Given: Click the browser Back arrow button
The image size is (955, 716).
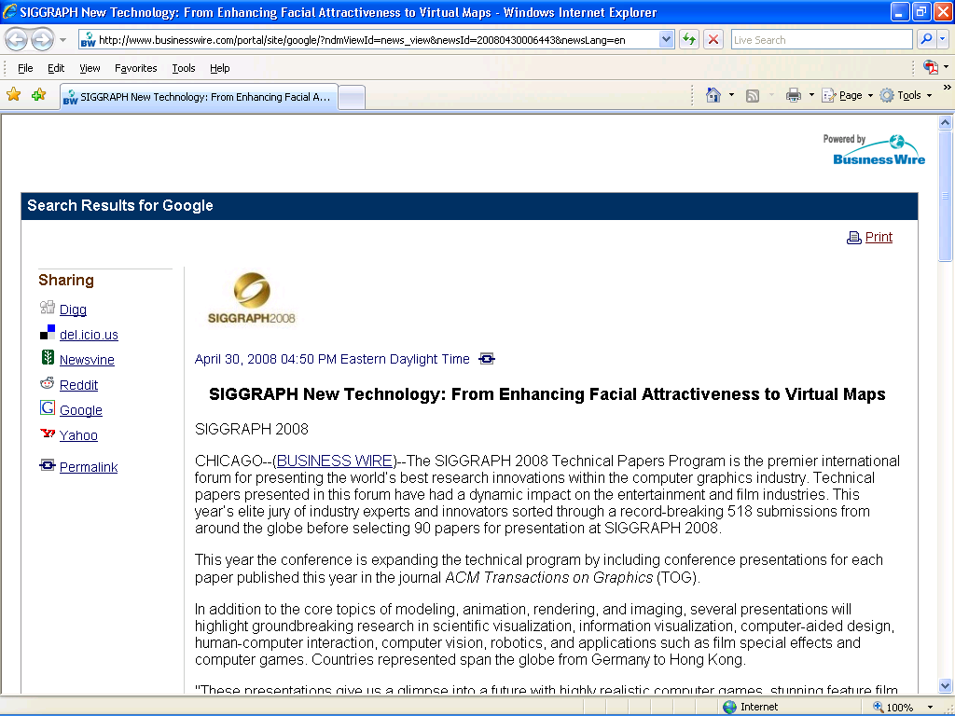Looking at the screenshot, I should tap(17, 40).
